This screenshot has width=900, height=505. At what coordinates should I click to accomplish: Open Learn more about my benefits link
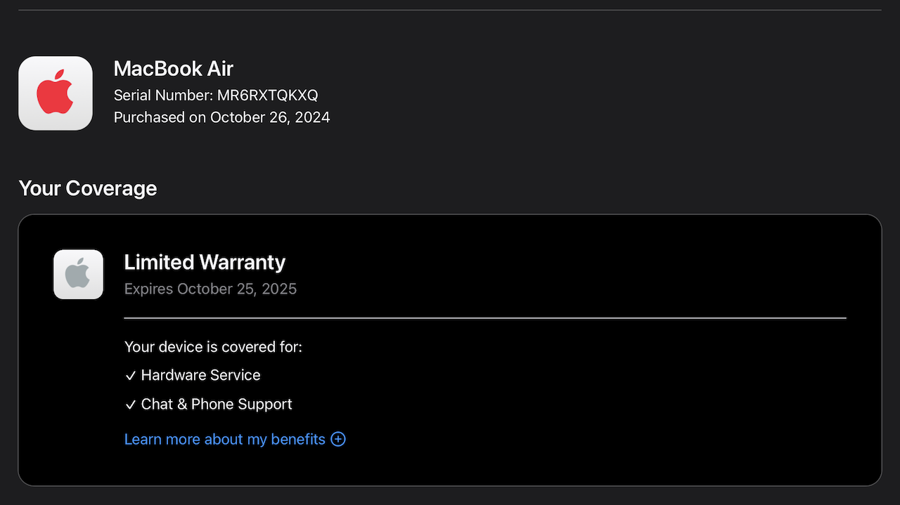(224, 439)
